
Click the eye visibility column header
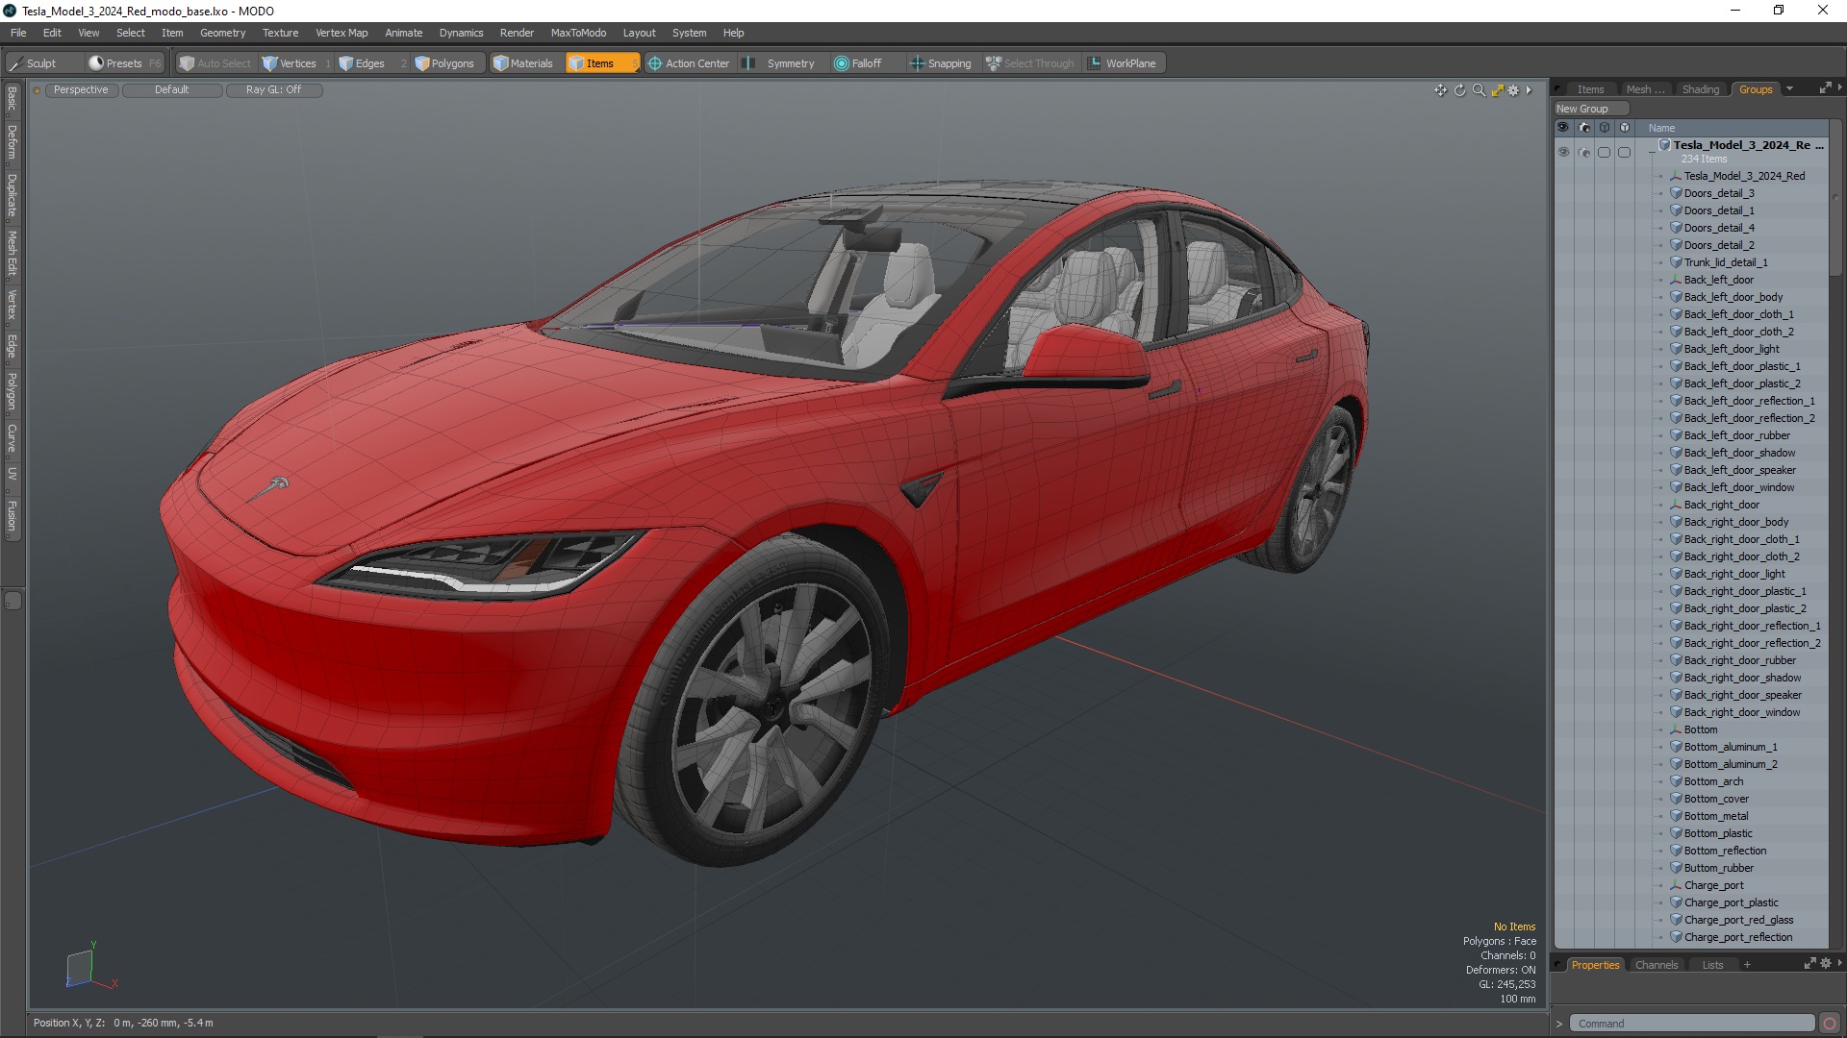click(1563, 128)
